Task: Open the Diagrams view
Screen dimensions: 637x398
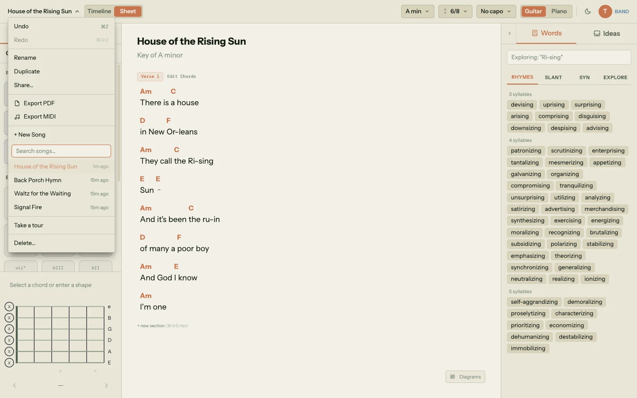Action: (464, 377)
